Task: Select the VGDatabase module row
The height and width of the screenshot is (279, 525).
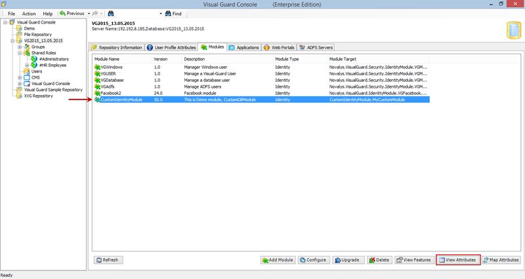Action: (x=261, y=80)
